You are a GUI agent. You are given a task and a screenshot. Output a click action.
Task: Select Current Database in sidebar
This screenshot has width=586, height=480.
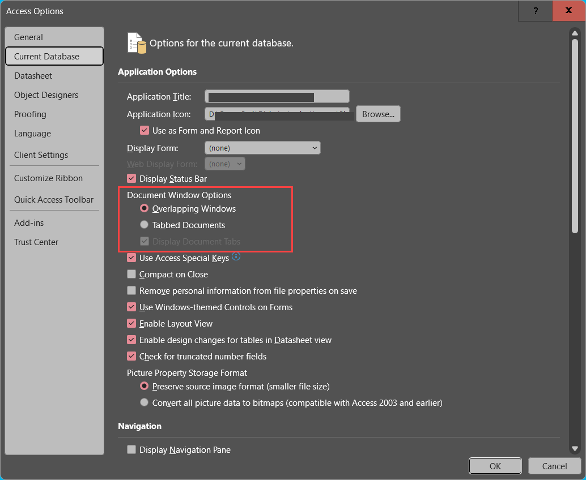coord(54,57)
